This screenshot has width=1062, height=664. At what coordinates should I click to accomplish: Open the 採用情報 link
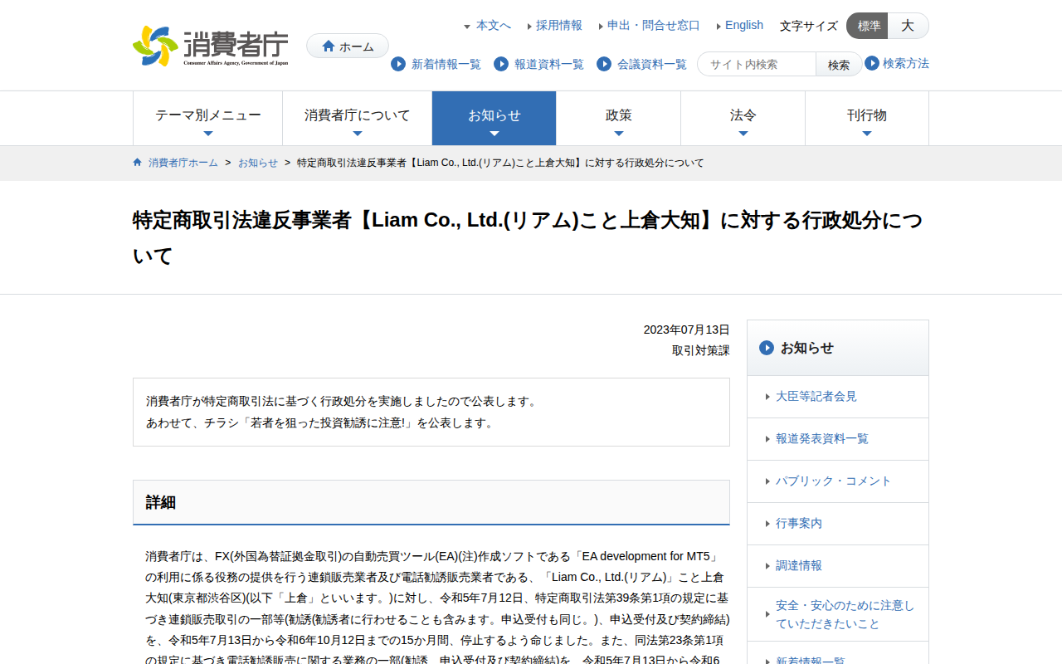point(559,26)
